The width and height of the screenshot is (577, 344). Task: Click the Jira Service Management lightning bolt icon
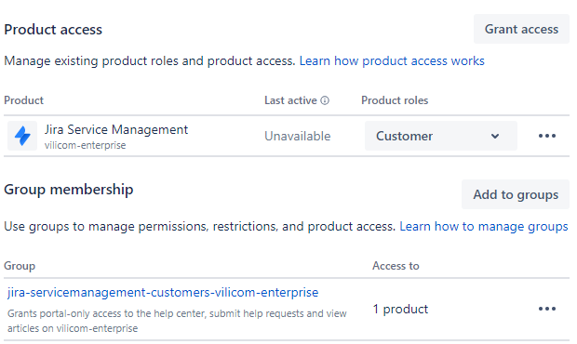click(22, 136)
